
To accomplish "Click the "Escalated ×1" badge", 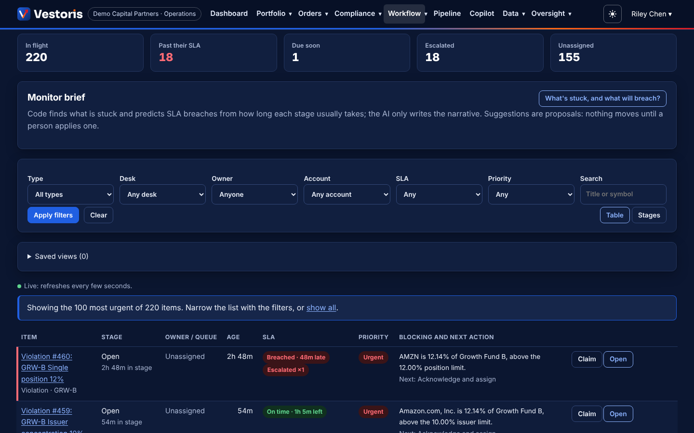I will point(286,370).
